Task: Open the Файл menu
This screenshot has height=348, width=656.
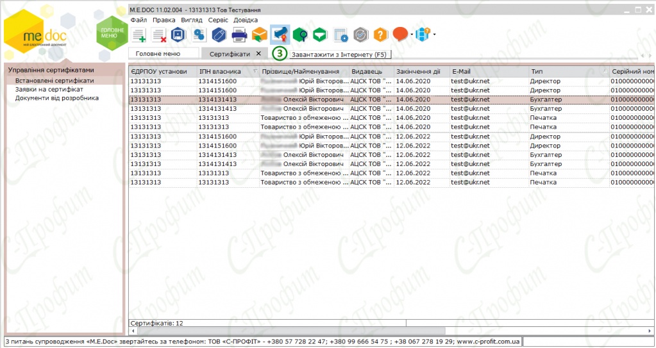Action: 139,20
